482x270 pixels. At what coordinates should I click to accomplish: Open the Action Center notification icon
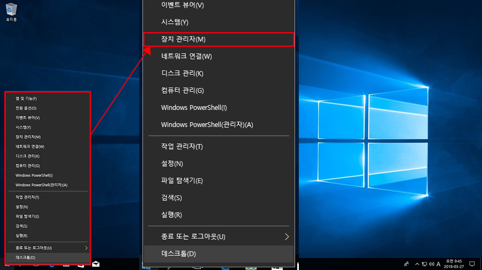[x=472, y=264]
